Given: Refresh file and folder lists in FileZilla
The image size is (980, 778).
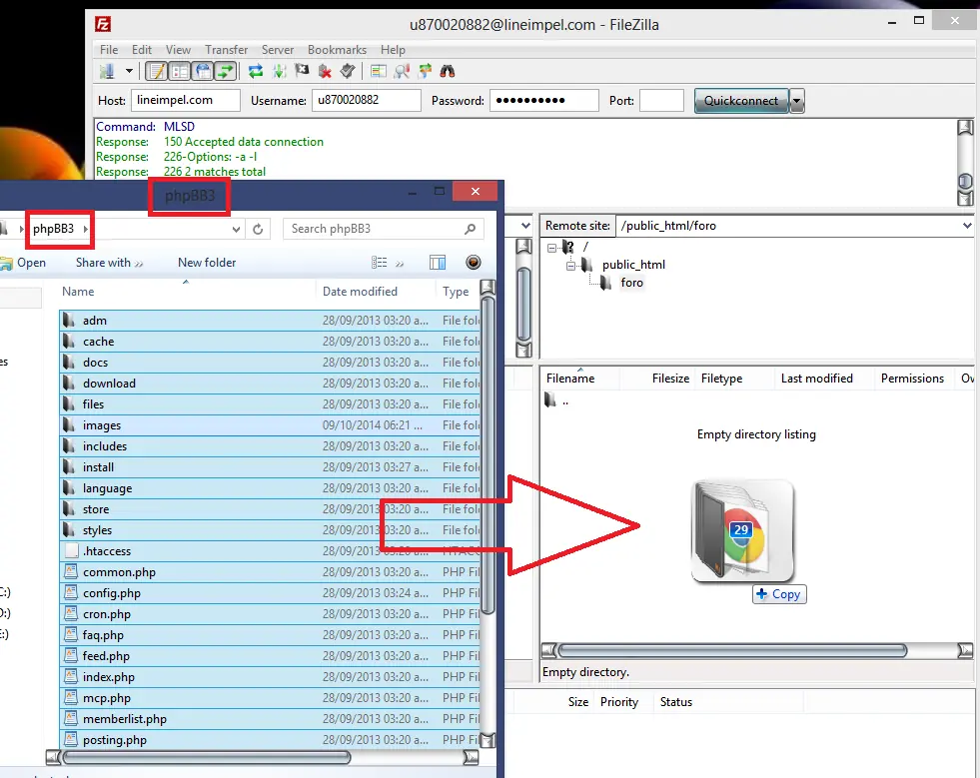Looking at the screenshot, I should point(256,71).
